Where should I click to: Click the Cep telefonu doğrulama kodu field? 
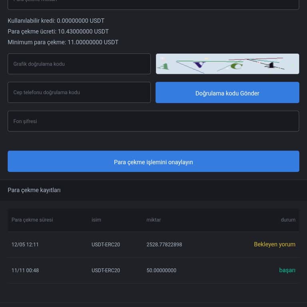coord(79,92)
